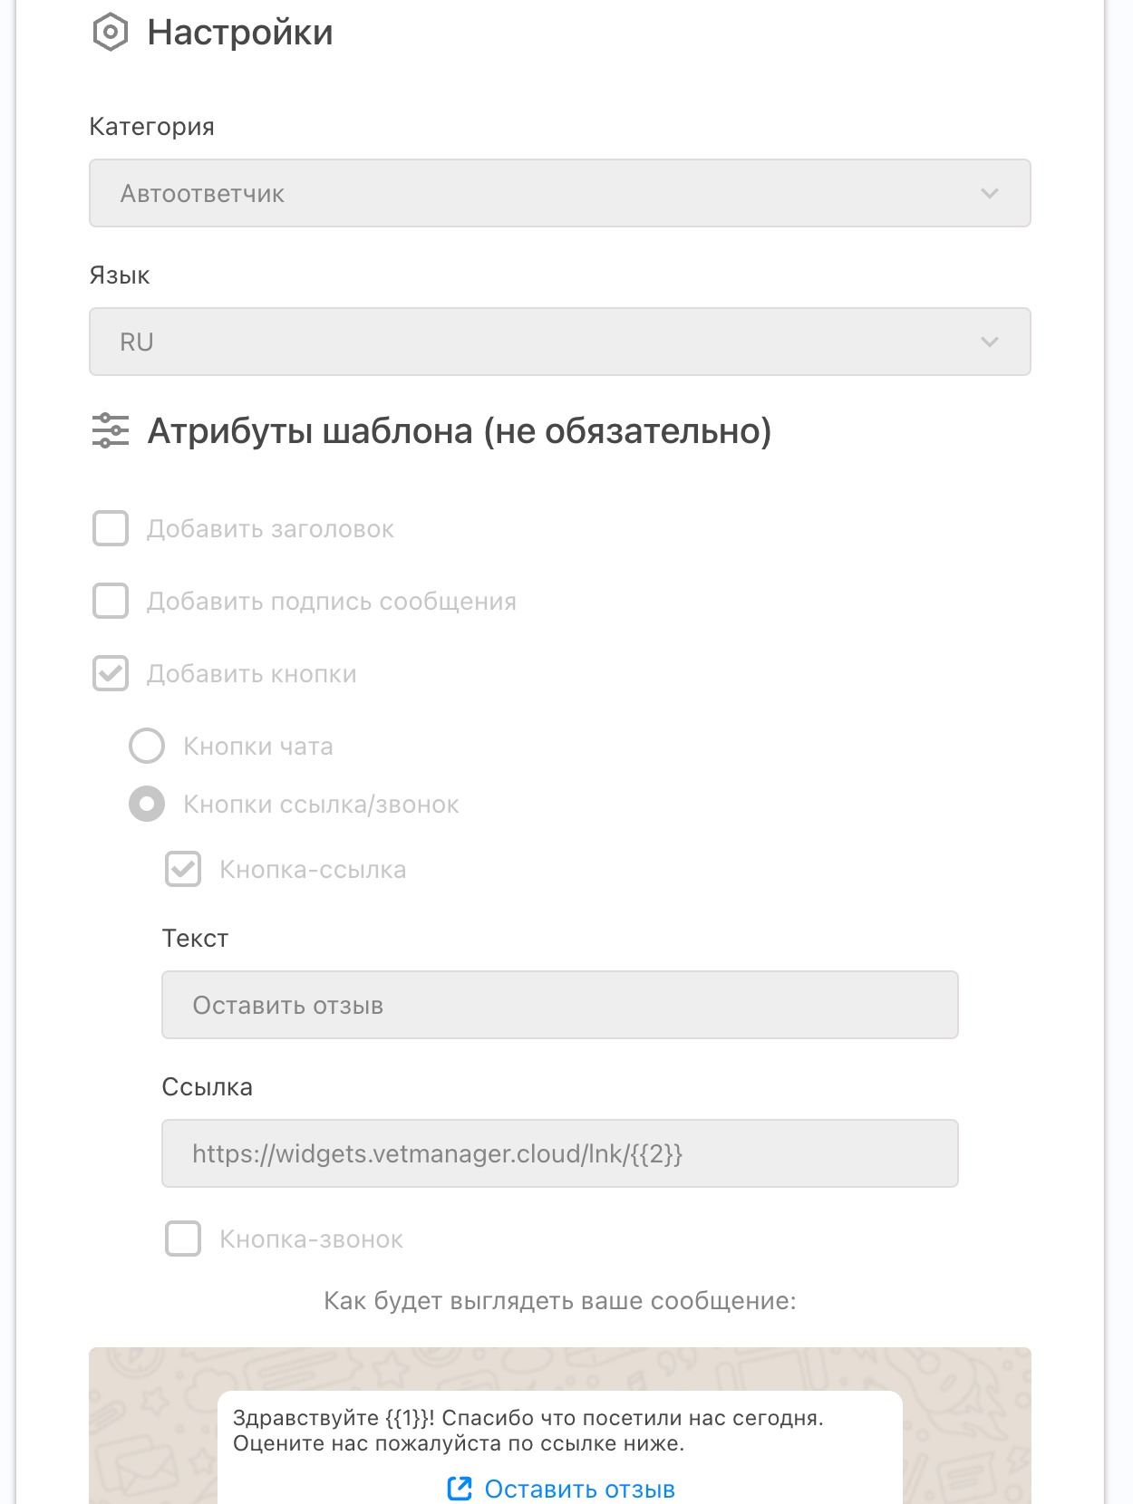This screenshot has width=1133, height=1504.
Task: Open the Категория dropdown
Action: [x=559, y=193]
